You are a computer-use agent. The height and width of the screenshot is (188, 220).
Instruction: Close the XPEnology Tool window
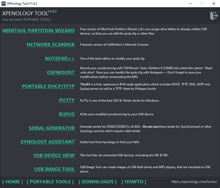coord(214,4)
